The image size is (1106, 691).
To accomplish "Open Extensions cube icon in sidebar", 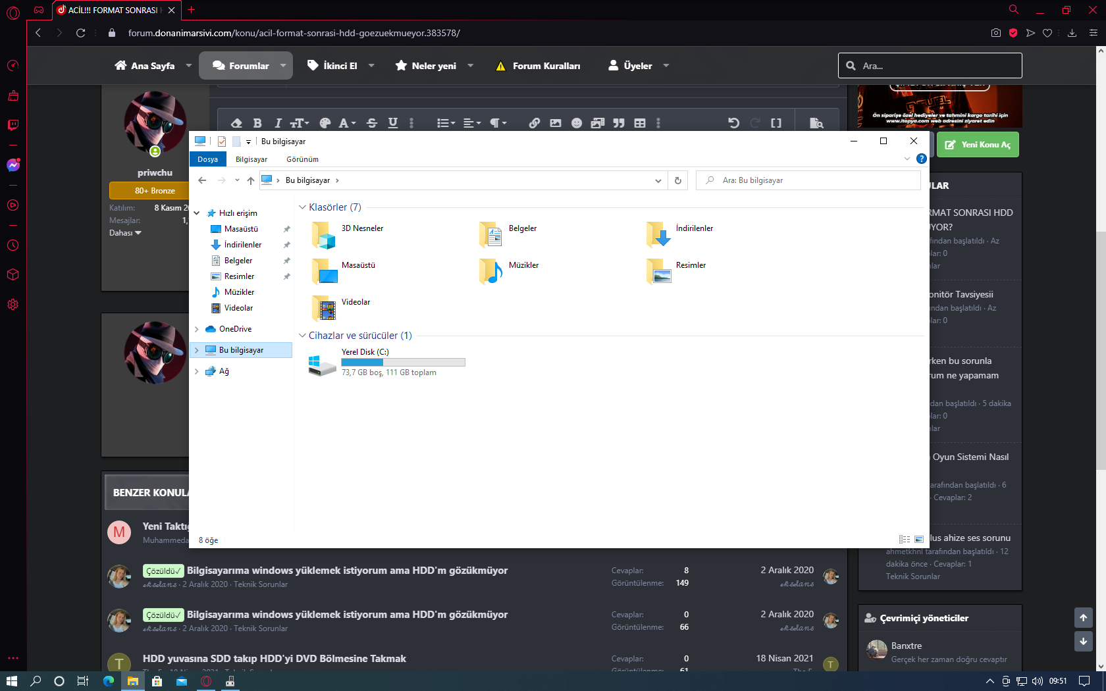I will [13, 274].
